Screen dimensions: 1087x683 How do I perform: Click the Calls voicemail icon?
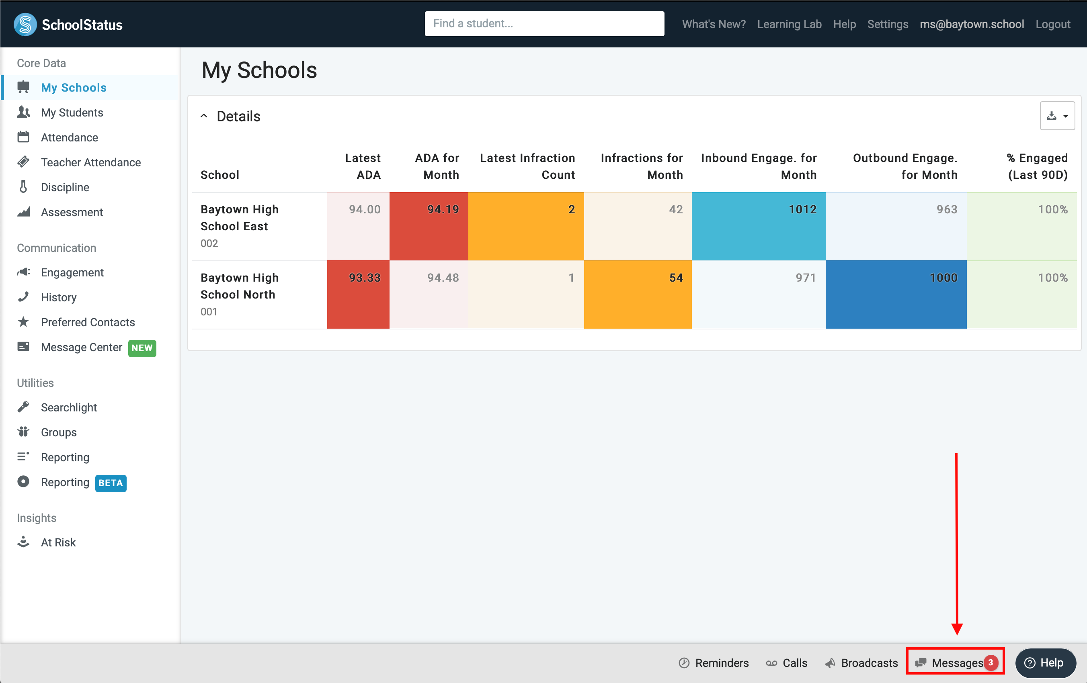pyautogui.click(x=771, y=663)
